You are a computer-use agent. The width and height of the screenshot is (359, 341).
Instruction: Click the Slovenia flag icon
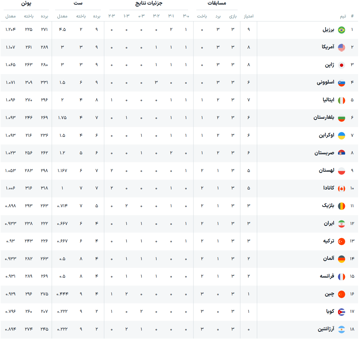tap(341, 83)
